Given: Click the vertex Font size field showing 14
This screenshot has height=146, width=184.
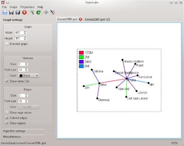Looking at the screenshot, I should pyautogui.click(x=21, y=70).
